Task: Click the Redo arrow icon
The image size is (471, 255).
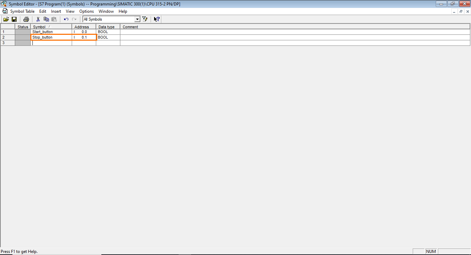Action: (x=74, y=19)
